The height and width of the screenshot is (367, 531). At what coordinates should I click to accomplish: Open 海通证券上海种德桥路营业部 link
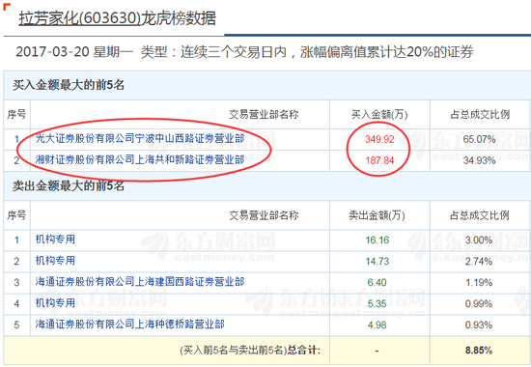129,325
